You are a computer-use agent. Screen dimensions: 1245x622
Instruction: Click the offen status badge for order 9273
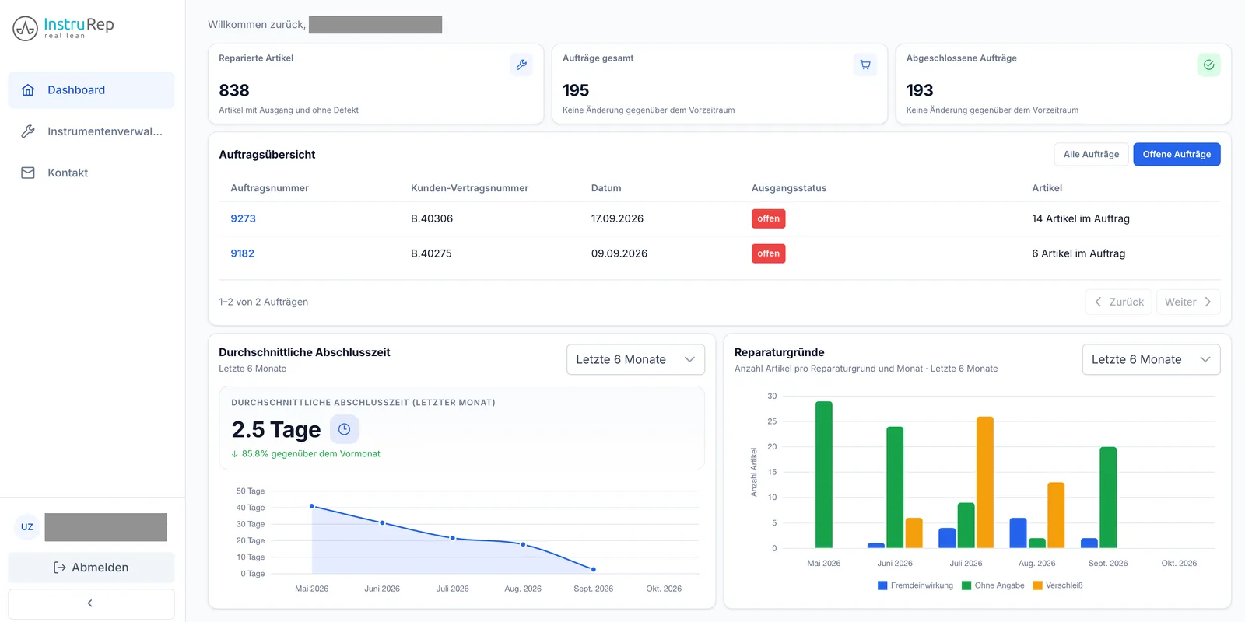click(769, 218)
